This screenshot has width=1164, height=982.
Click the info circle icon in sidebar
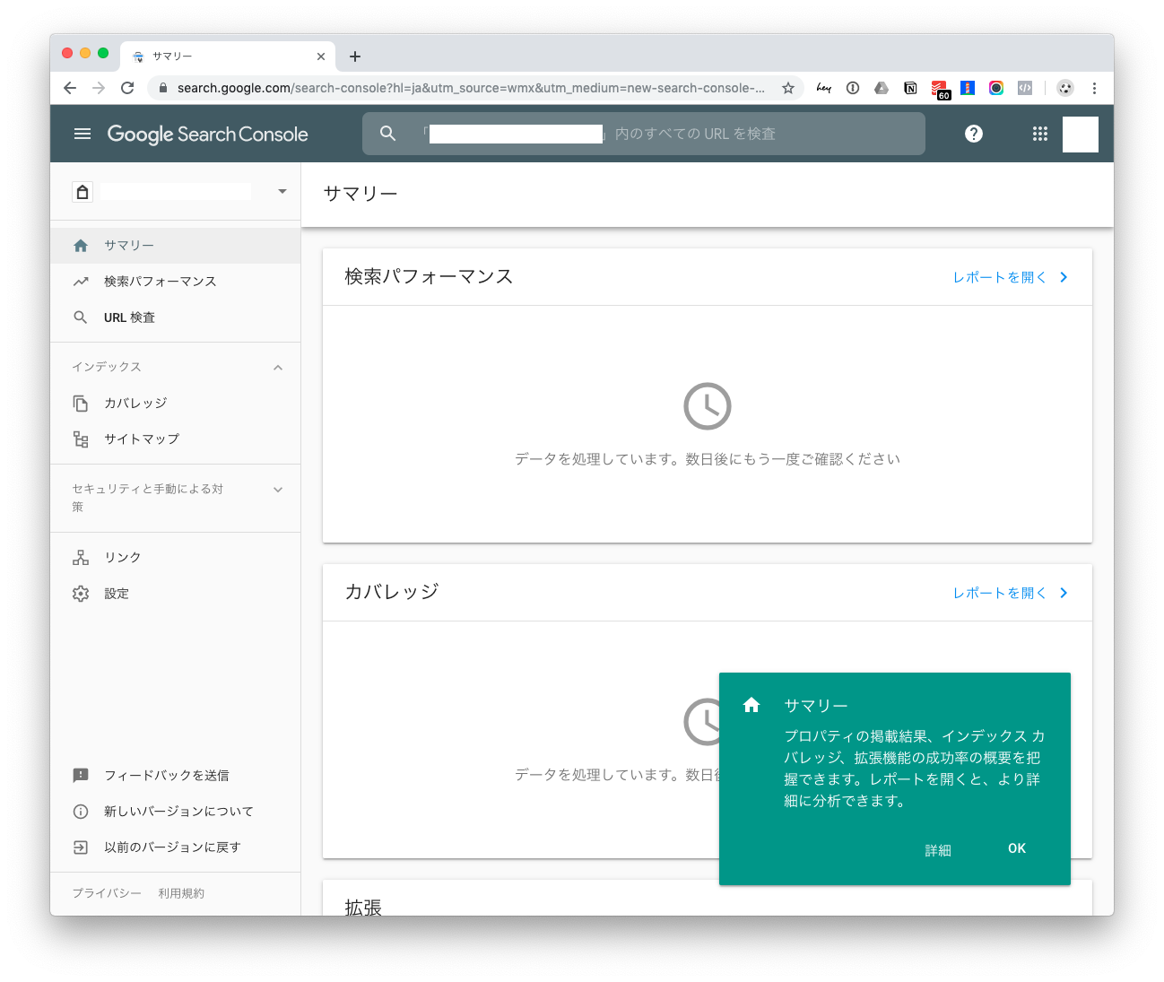pyautogui.click(x=81, y=811)
